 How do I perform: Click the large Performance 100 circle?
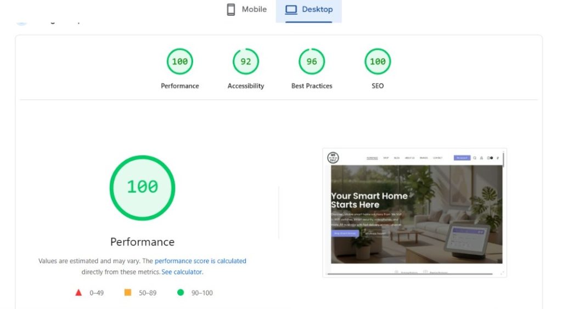tap(142, 187)
